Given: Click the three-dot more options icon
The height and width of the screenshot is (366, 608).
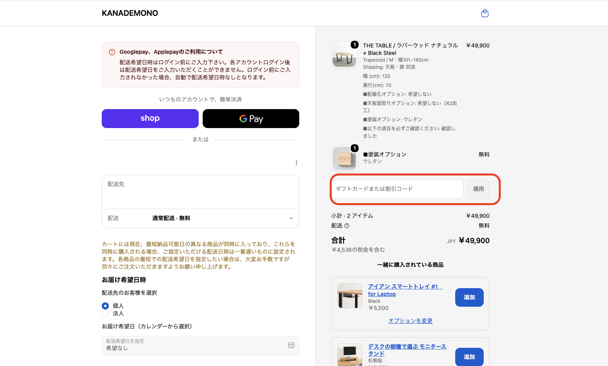Looking at the screenshot, I should (296, 163).
